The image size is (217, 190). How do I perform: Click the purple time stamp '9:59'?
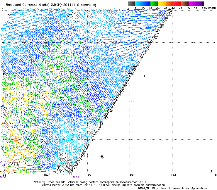pyautogui.click(x=76, y=177)
